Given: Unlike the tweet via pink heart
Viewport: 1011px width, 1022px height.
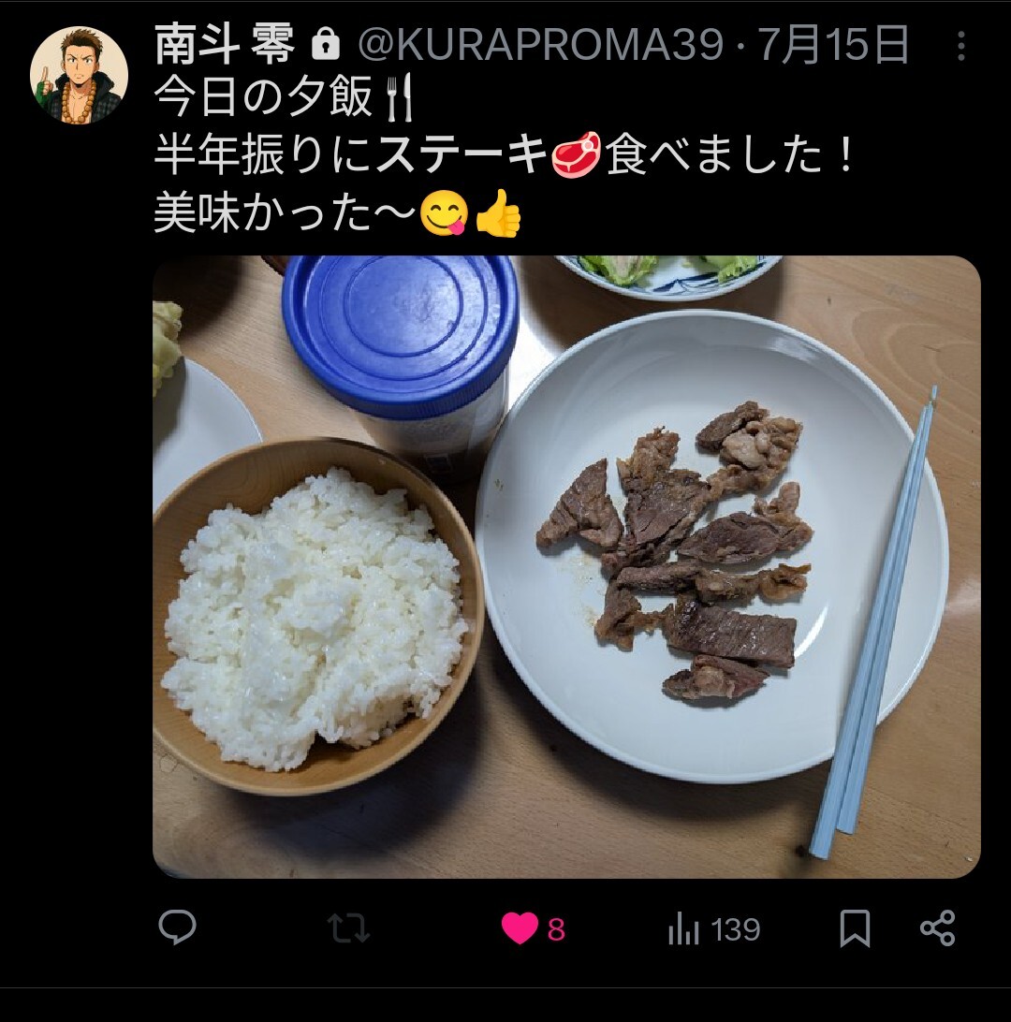Looking at the screenshot, I should coord(520,928).
